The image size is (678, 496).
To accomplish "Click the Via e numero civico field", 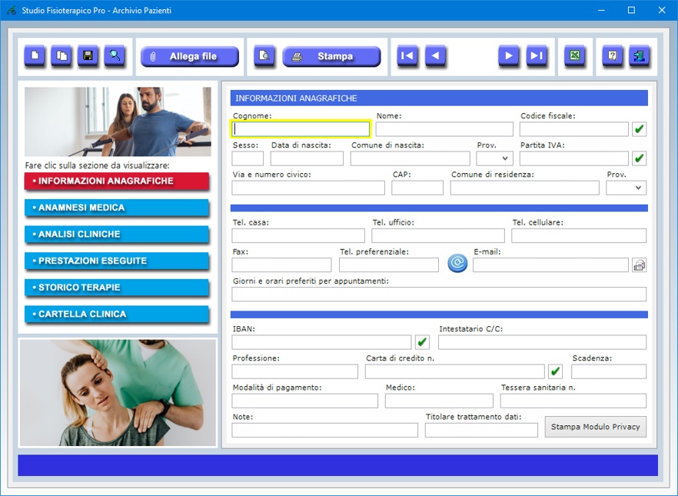I will tap(307, 188).
